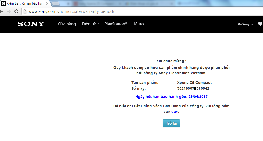Click the Tên sản phẩm label
Image resolution: width=263 pixels, height=141 pixels.
point(145,83)
